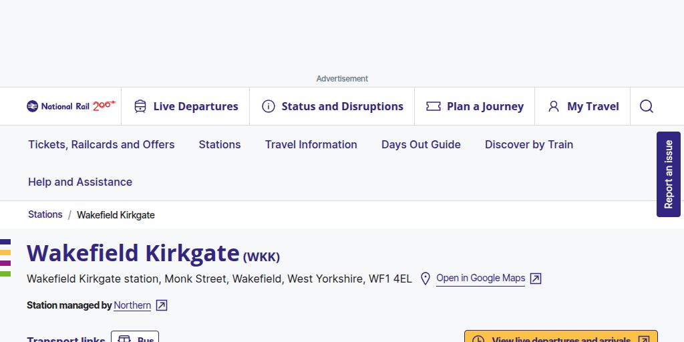
Task: Open the search magnifier icon
Action: (x=647, y=106)
